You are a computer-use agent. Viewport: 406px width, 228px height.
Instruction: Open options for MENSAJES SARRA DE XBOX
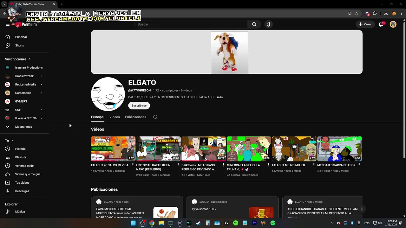pyautogui.click(x=359, y=165)
